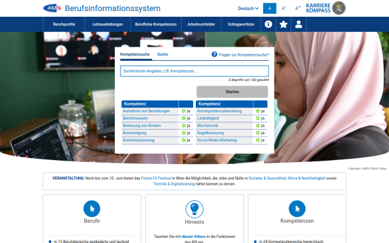Screen dimensions: 389x243
Task: Click the AMS logo
Action: click(x=52, y=8)
